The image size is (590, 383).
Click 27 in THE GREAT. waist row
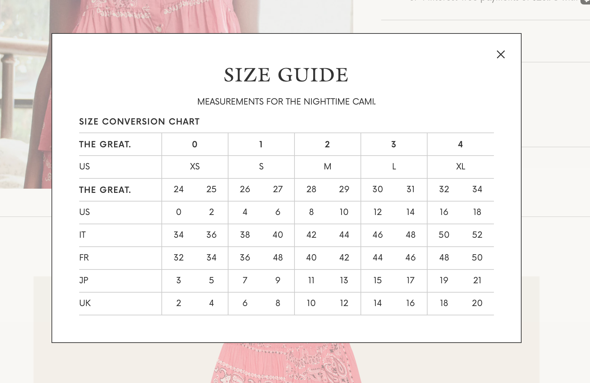pos(278,189)
